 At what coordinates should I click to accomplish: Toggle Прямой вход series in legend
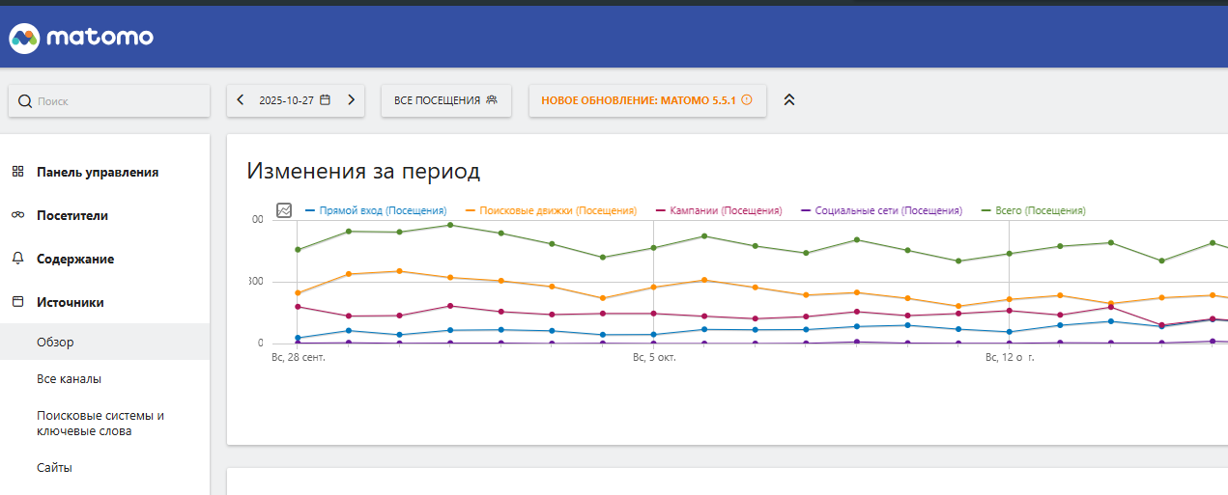(x=375, y=210)
